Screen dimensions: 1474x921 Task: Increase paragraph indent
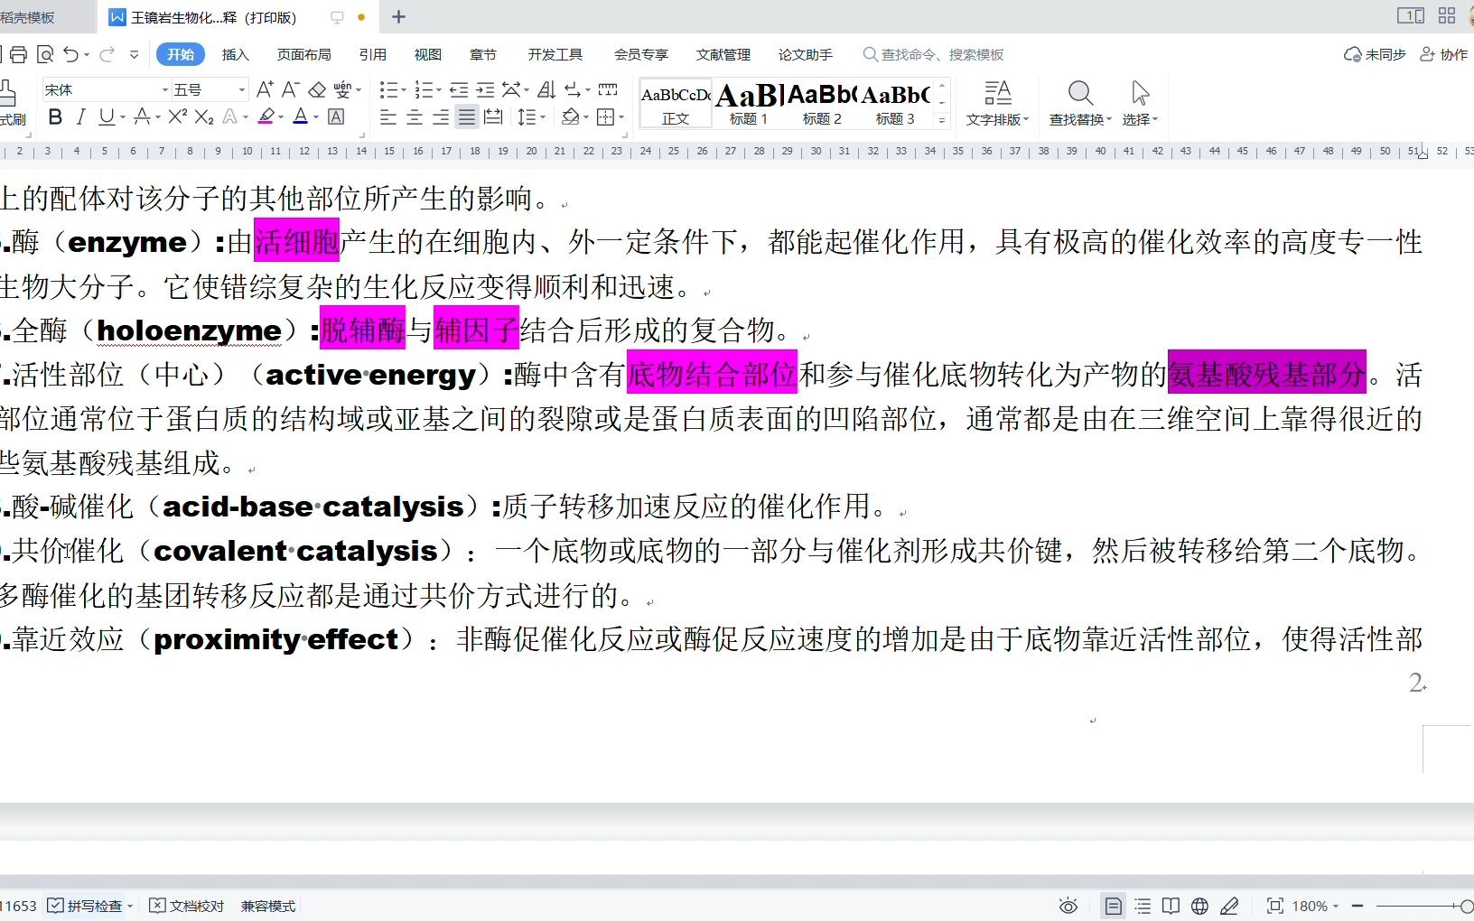[485, 89]
